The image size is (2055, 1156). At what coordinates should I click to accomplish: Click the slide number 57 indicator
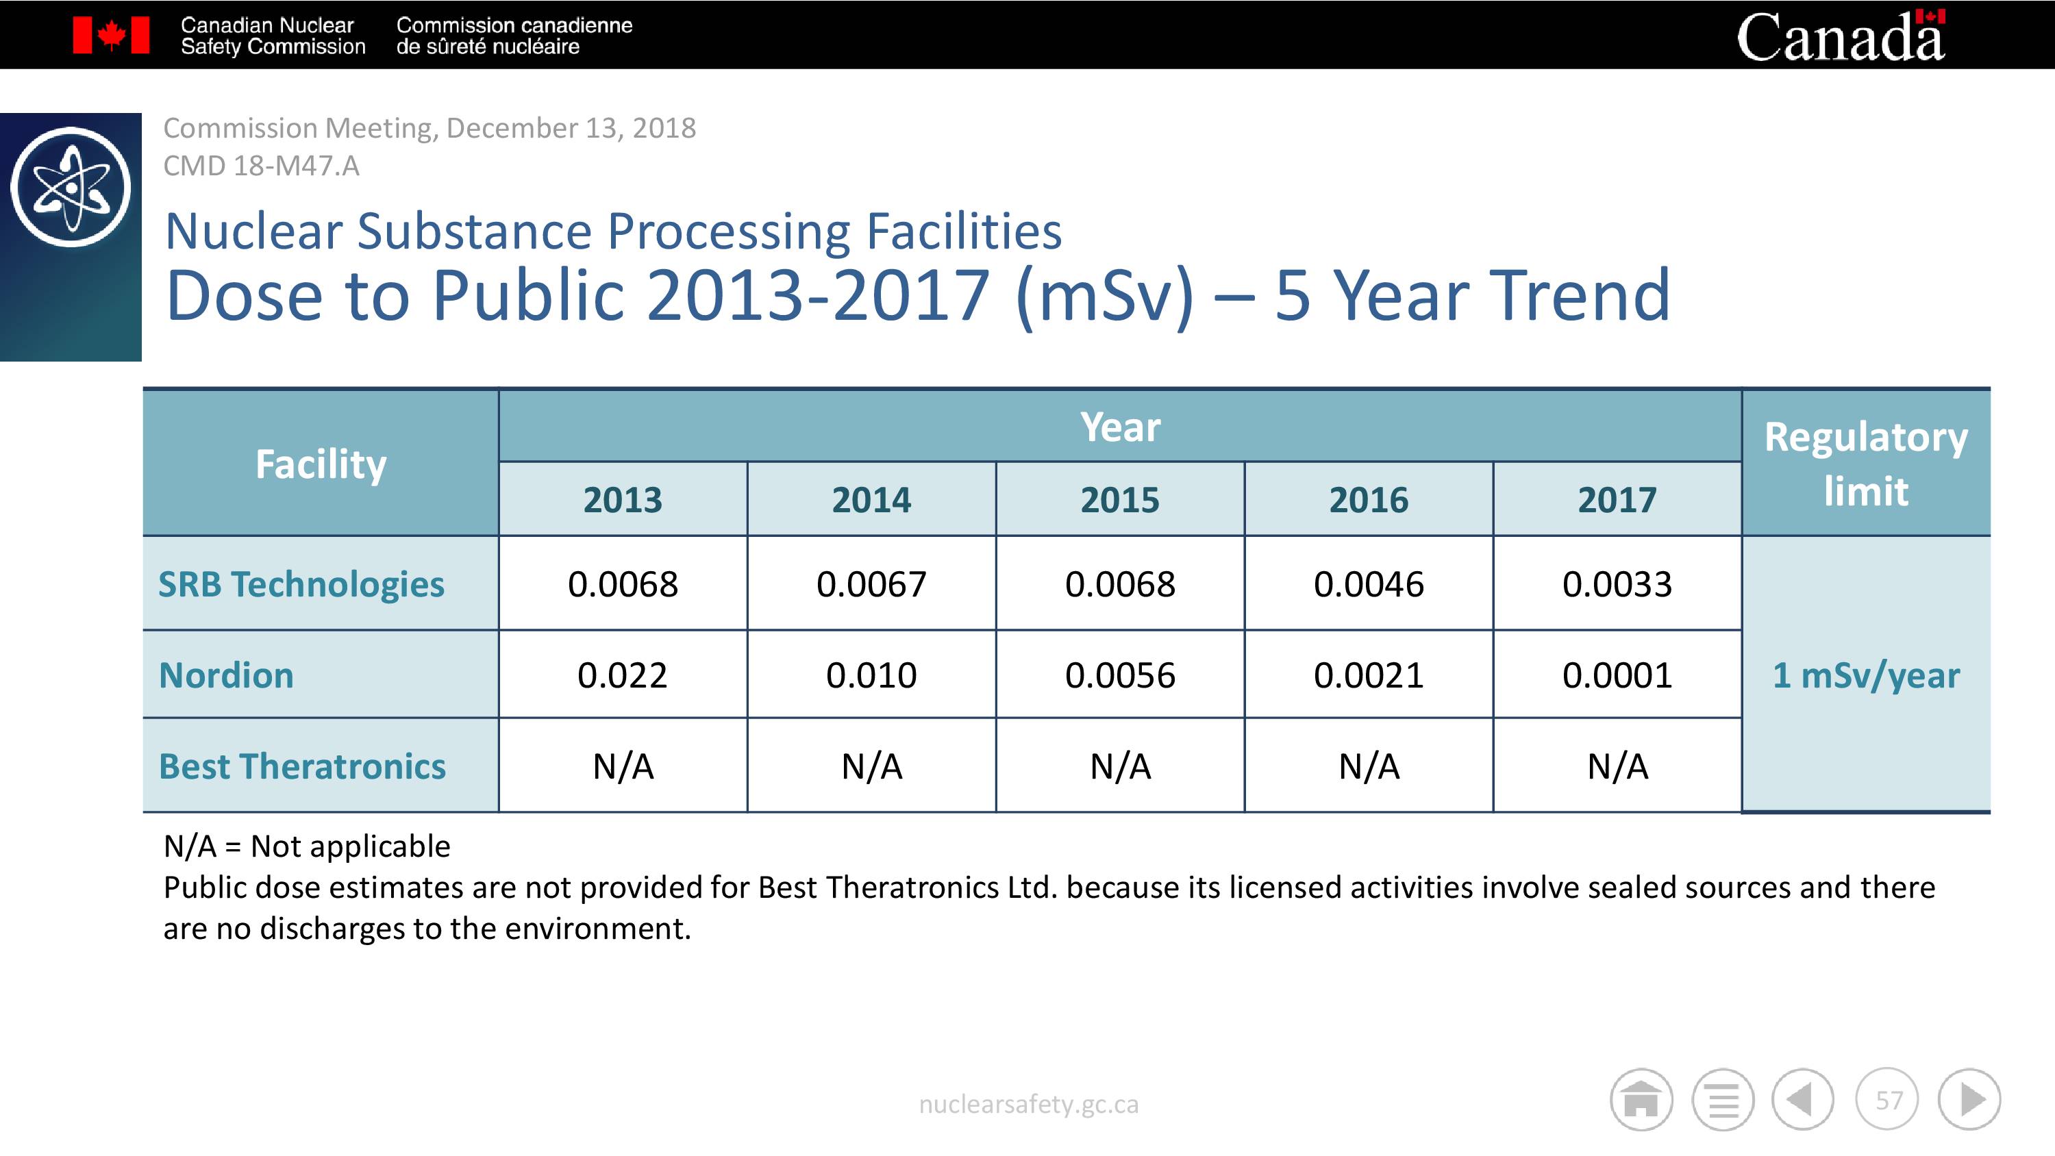[1886, 1099]
